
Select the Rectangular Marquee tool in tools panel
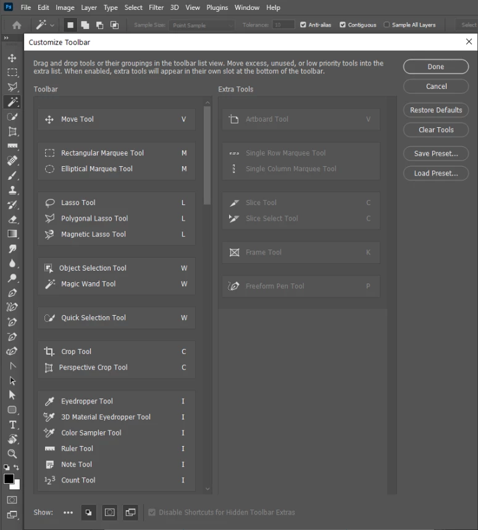click(12, 73)
